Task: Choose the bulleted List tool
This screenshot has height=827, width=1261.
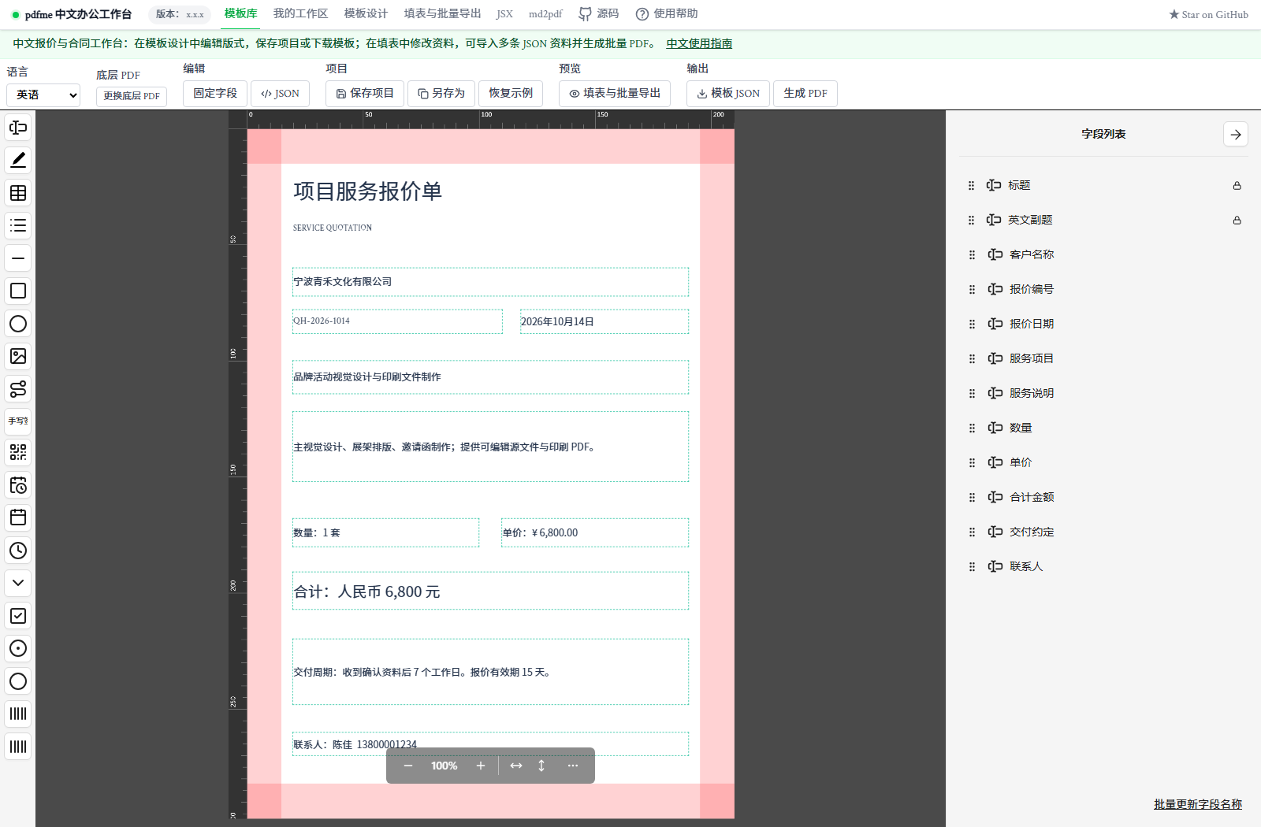Action: 18,226
